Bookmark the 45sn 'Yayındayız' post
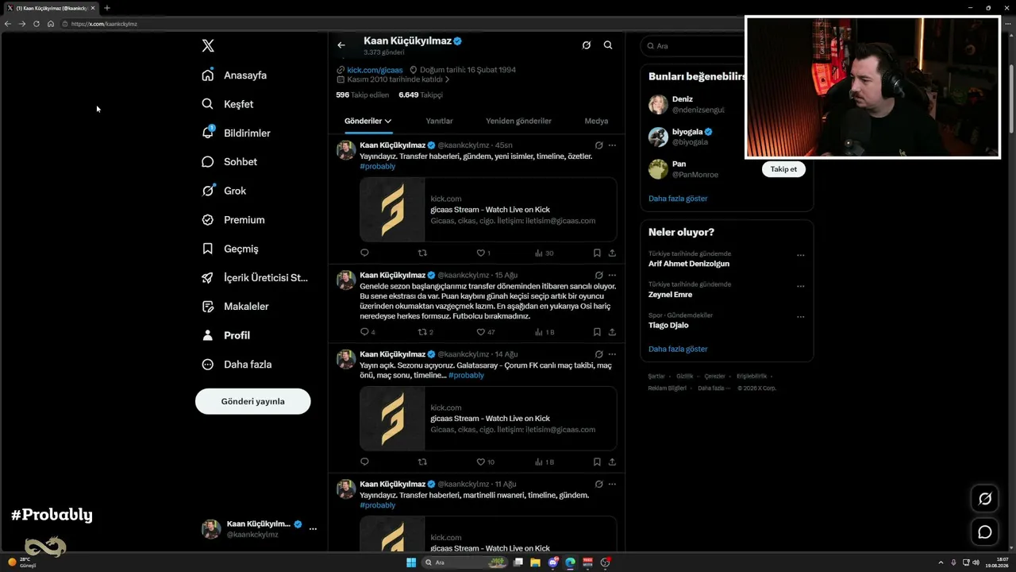 [597, 253]
